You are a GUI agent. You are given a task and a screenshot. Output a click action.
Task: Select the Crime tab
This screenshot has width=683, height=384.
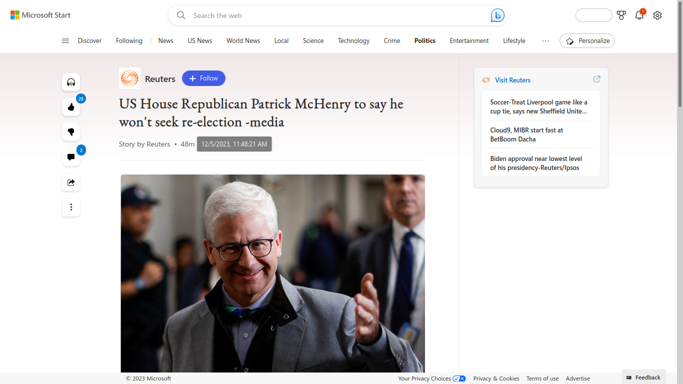392,41
